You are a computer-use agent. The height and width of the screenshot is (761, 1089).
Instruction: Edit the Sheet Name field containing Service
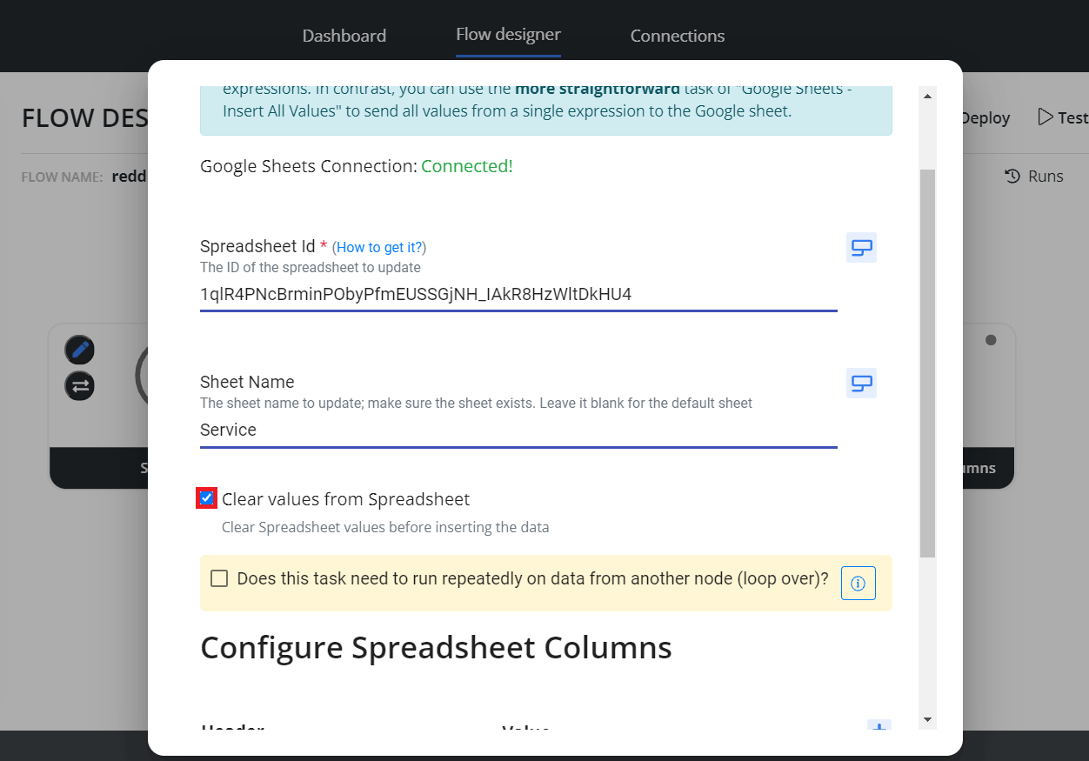tap(518, 431)
